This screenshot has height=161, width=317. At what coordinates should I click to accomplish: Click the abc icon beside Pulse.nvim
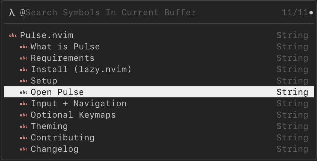pyautogui.click(x=13, y=35)
